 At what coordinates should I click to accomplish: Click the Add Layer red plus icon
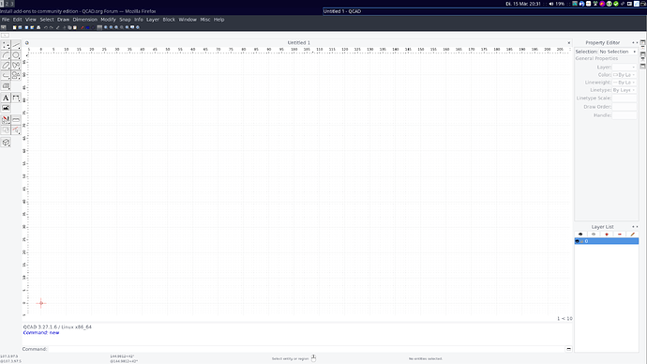coord(607,234)
